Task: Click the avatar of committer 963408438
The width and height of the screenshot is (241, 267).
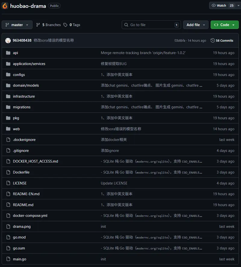Action: click(8, 40)
